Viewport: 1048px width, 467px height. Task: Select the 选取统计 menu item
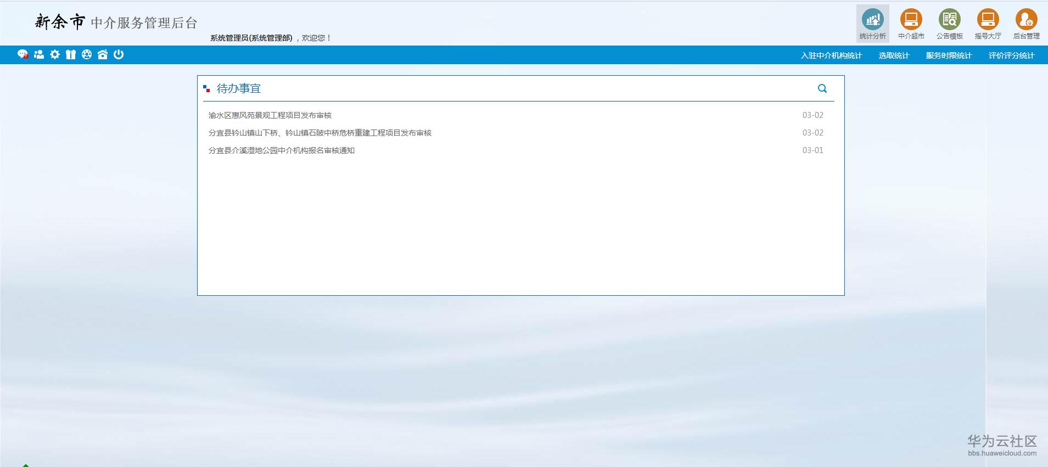click(894, 55)
